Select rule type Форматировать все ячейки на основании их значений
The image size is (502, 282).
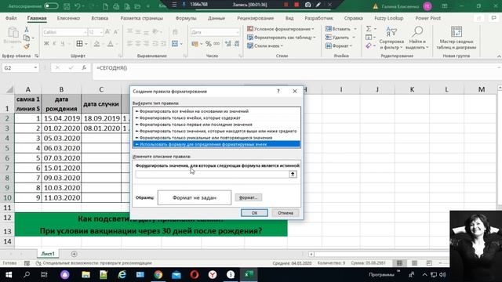[x=216, y=111]
